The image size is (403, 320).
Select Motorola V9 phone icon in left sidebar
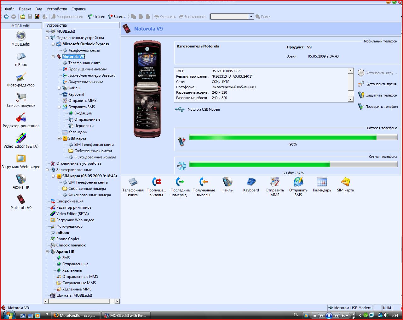[x=21, y=200]
